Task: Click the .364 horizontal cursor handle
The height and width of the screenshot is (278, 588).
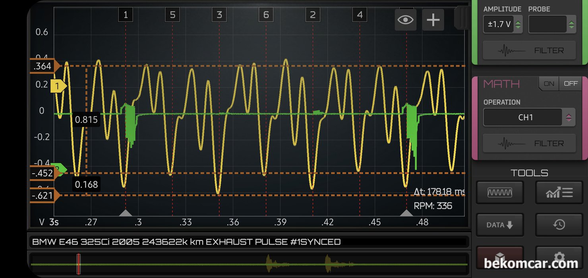Action: click(44, 66)
